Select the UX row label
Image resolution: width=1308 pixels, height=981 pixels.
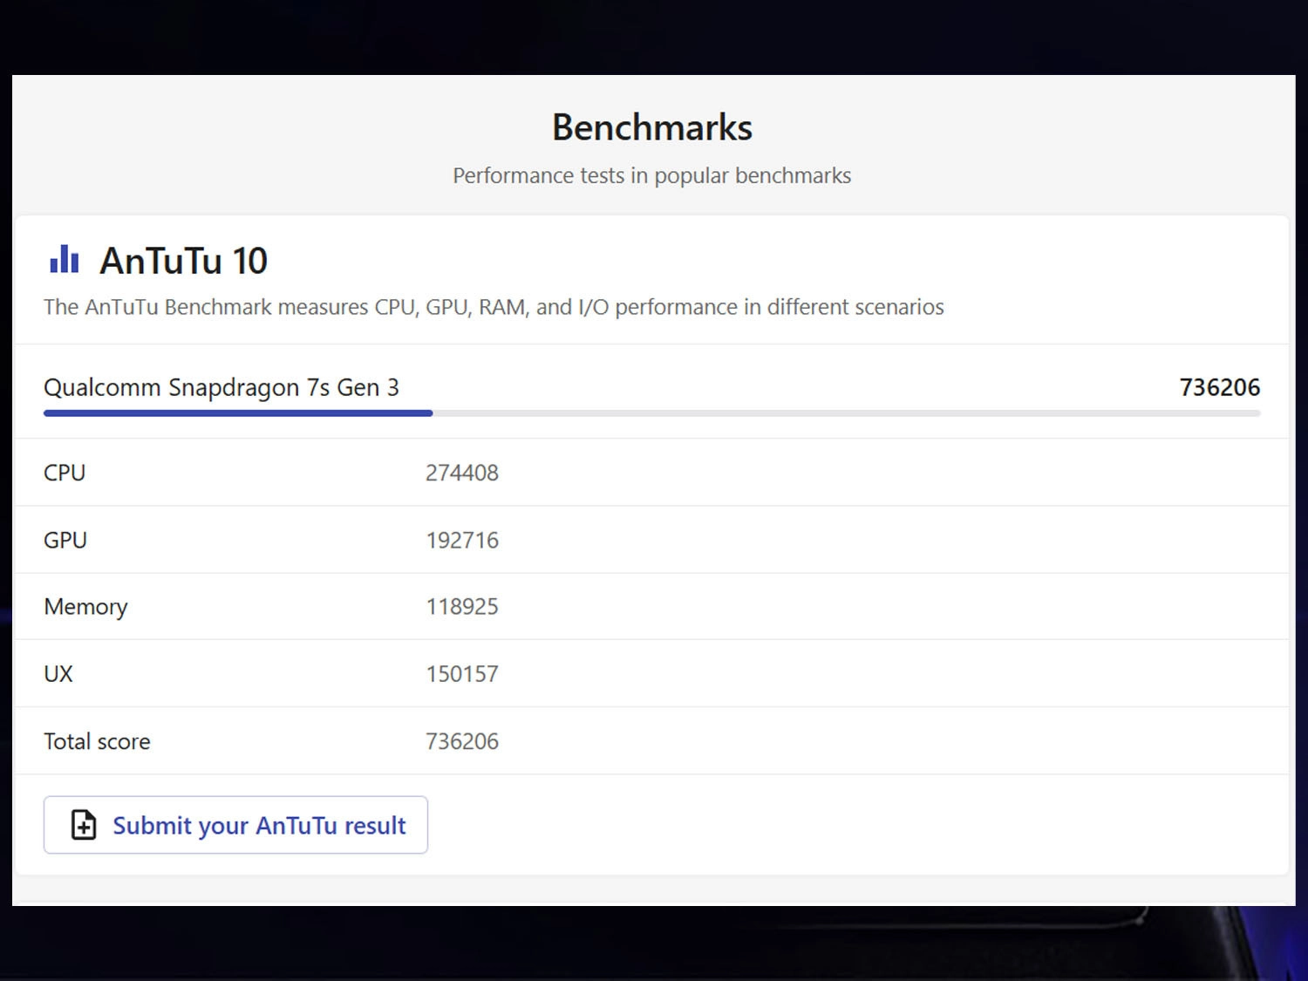click(58, 674)
